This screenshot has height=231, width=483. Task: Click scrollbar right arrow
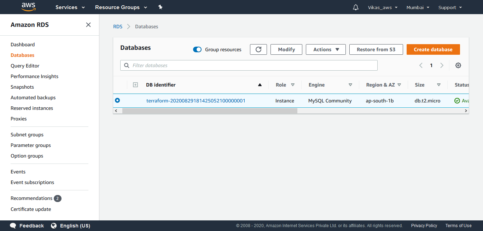click(466, 111)
